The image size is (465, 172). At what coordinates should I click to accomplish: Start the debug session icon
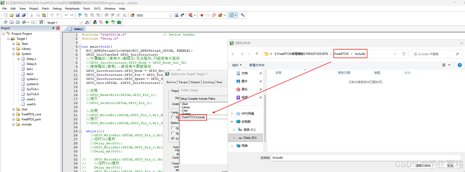click(x=191, y=15)
